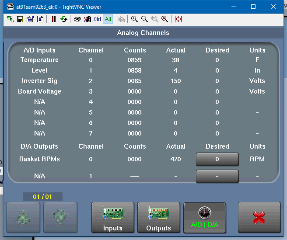
Task: Zoom out of the remote display
Action: click(x=144, y=19)
